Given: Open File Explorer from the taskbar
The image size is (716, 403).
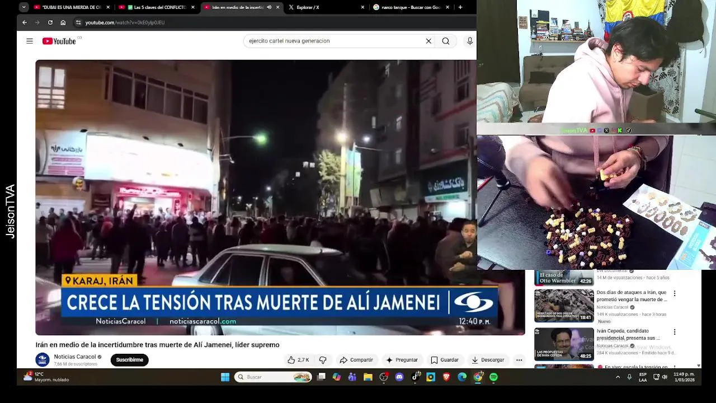Looking at the screenshot, I should [x=368, y=377].
